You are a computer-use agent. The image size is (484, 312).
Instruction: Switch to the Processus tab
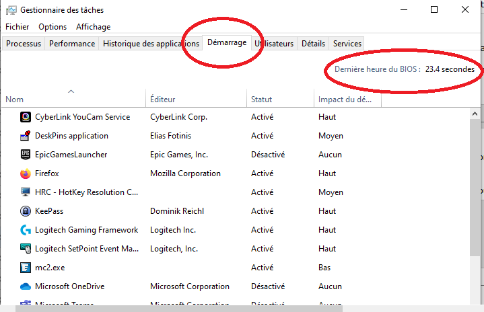(24, 44)
